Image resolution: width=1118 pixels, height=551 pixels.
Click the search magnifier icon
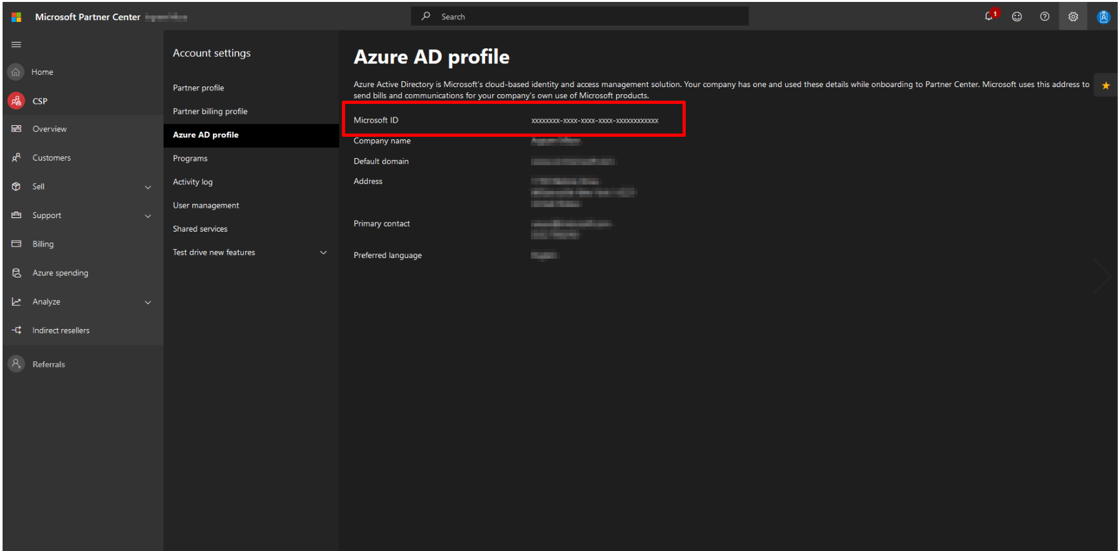click(426, 16)
